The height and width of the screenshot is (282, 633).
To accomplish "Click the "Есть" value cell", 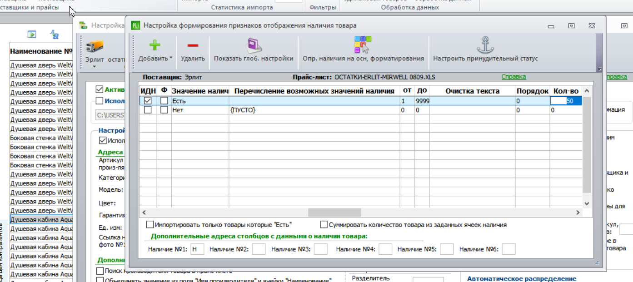I will pos(200,101).
